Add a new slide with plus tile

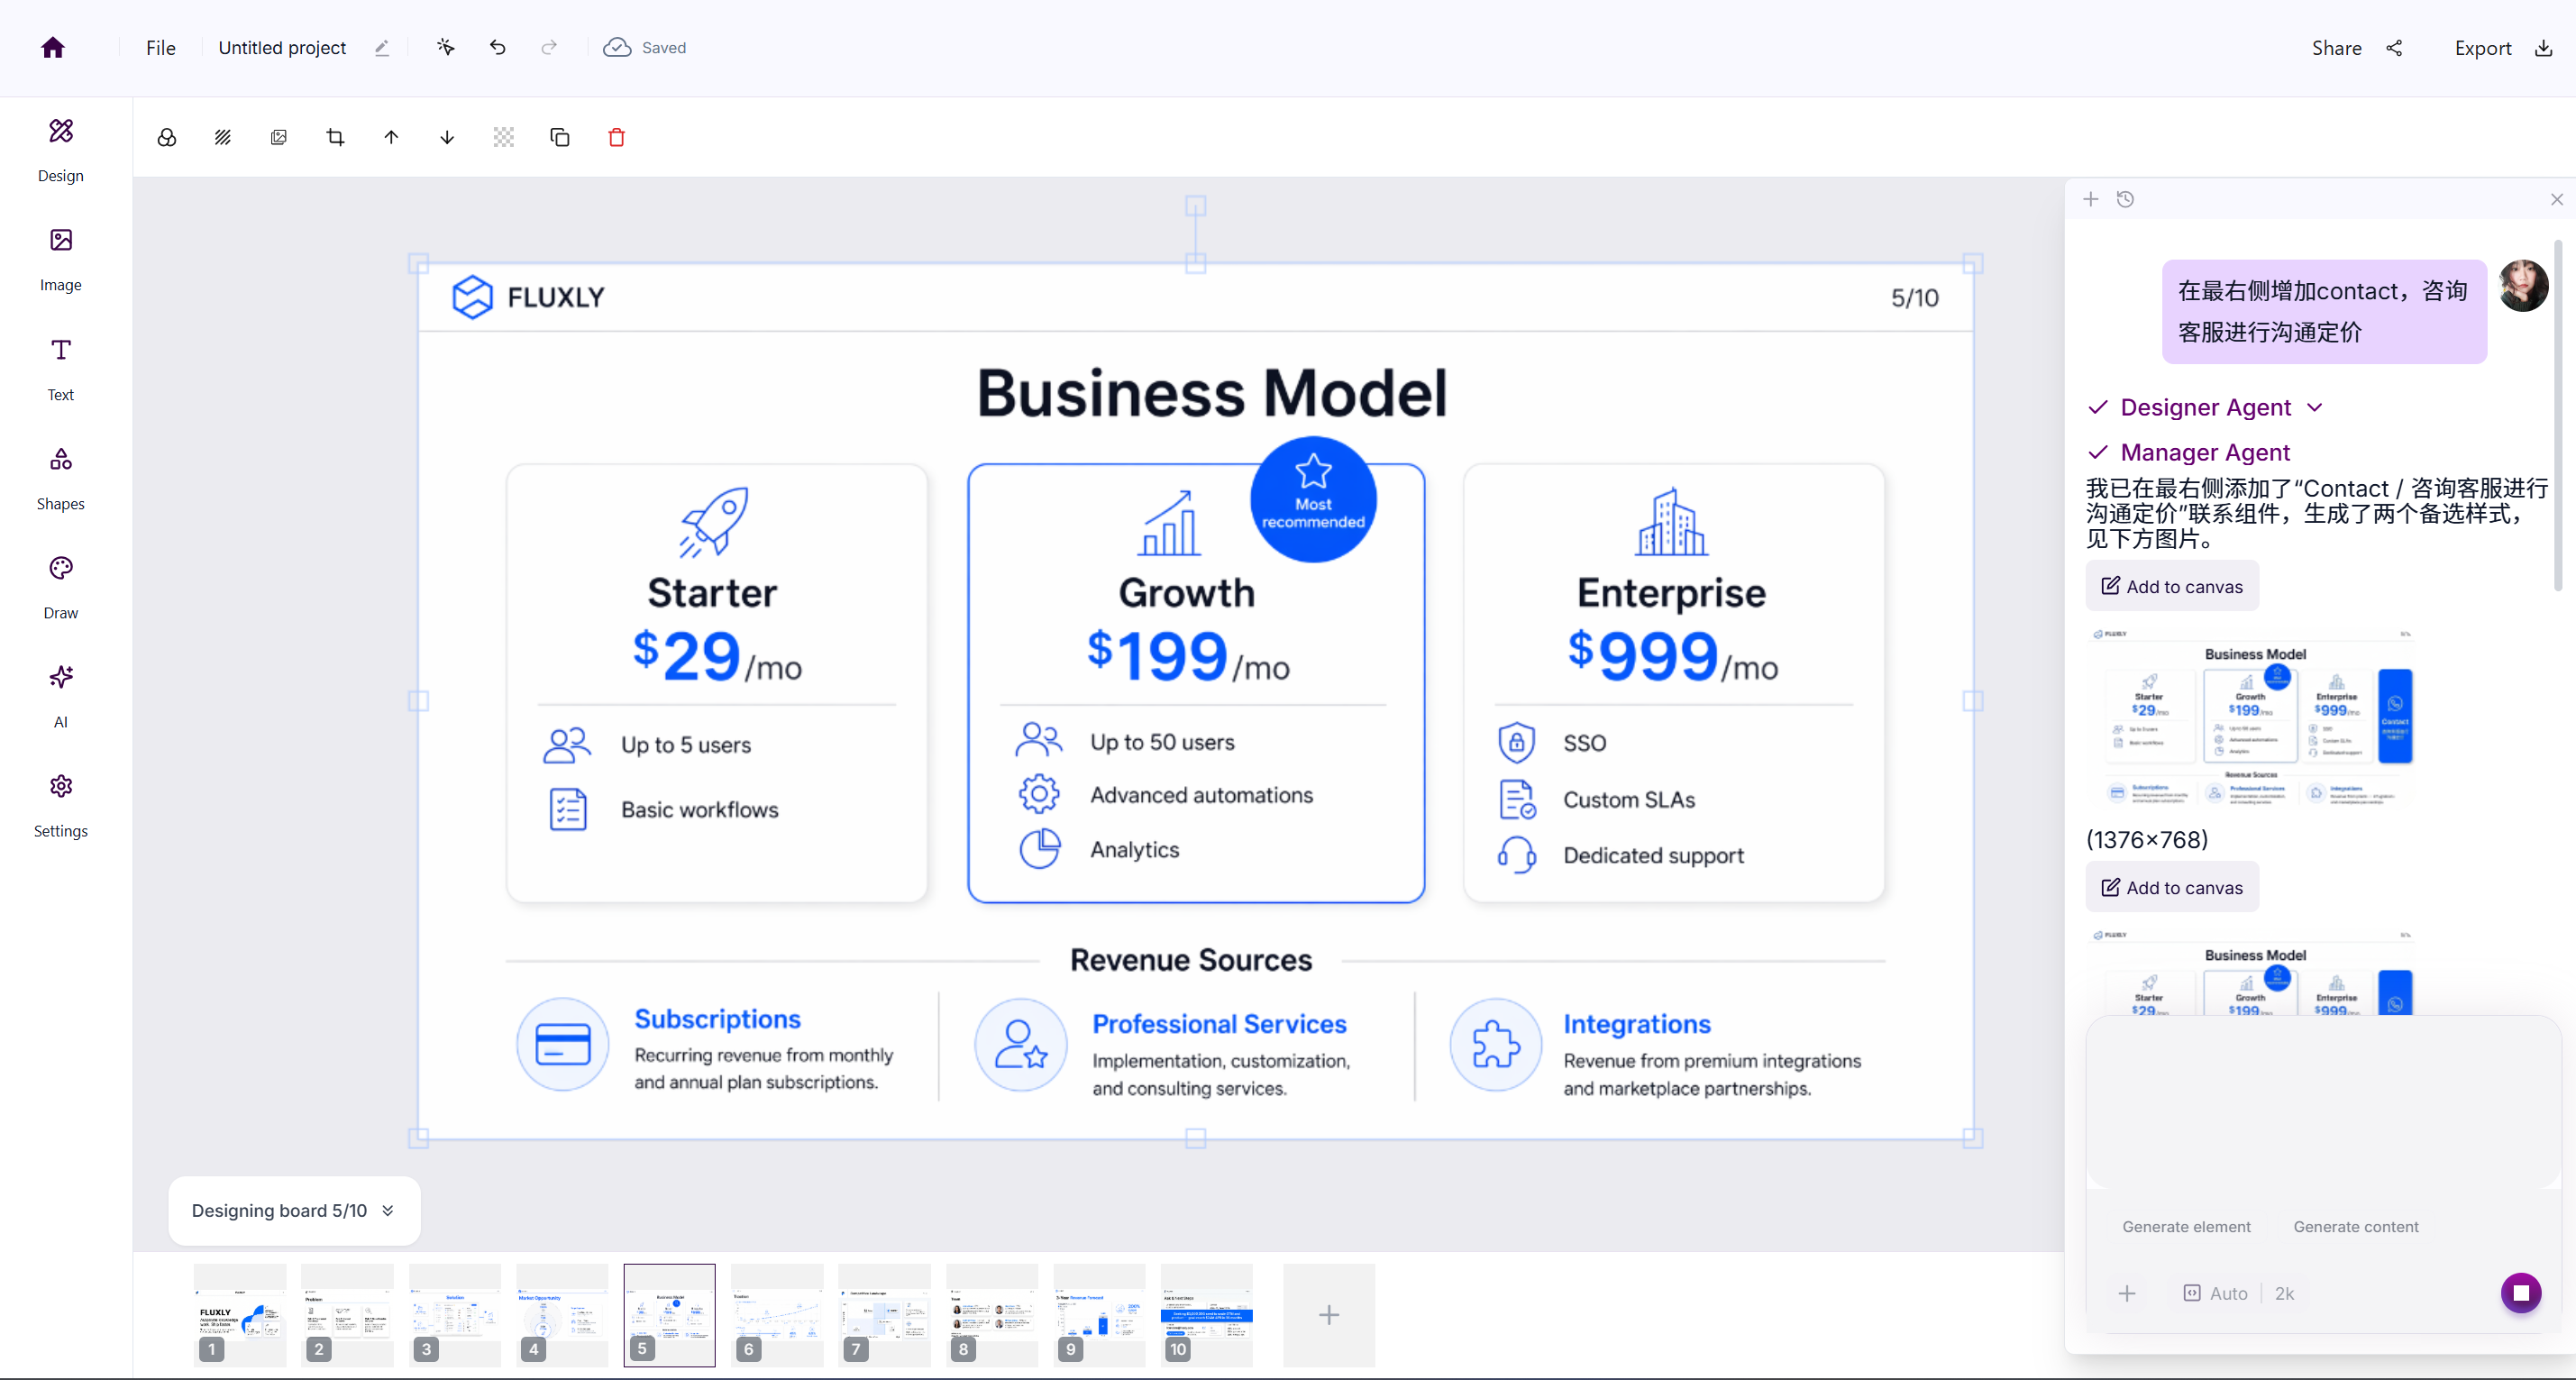(1329, 1314)
